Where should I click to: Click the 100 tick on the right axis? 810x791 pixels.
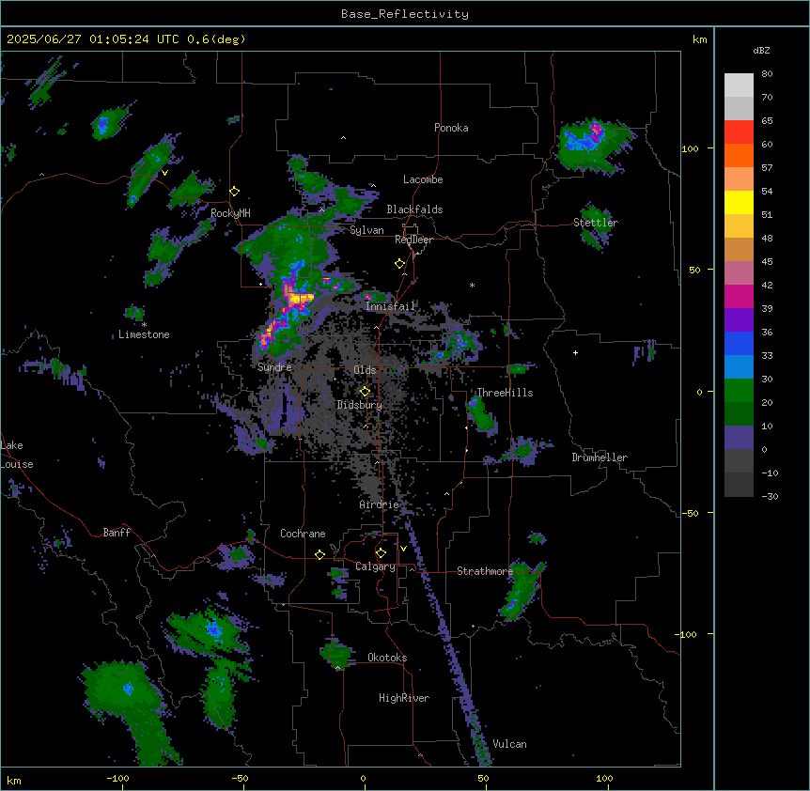click(690, 148)
